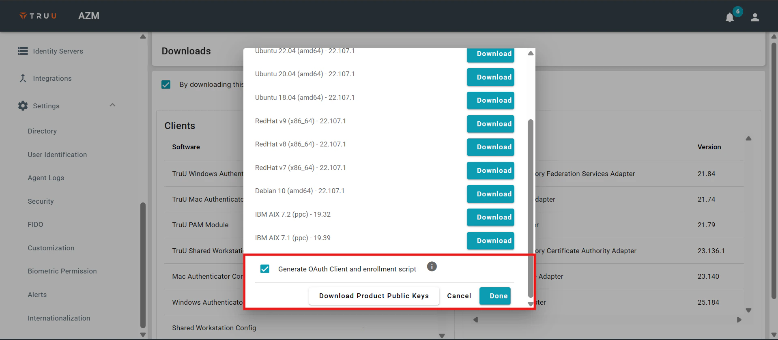Click Download Product Public Keys
Viewport: 778px width, 340px height.
374,296
